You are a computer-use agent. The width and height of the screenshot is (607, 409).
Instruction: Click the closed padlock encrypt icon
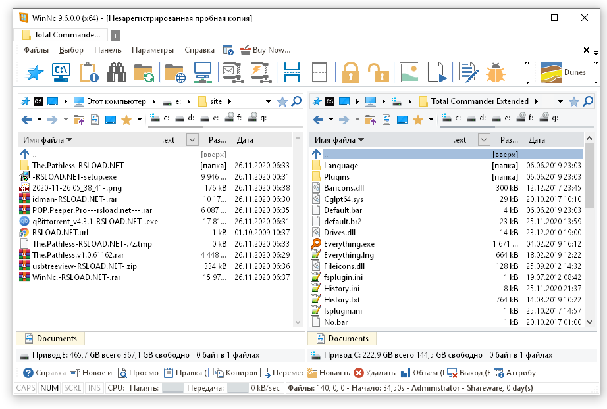click(350, 72)
